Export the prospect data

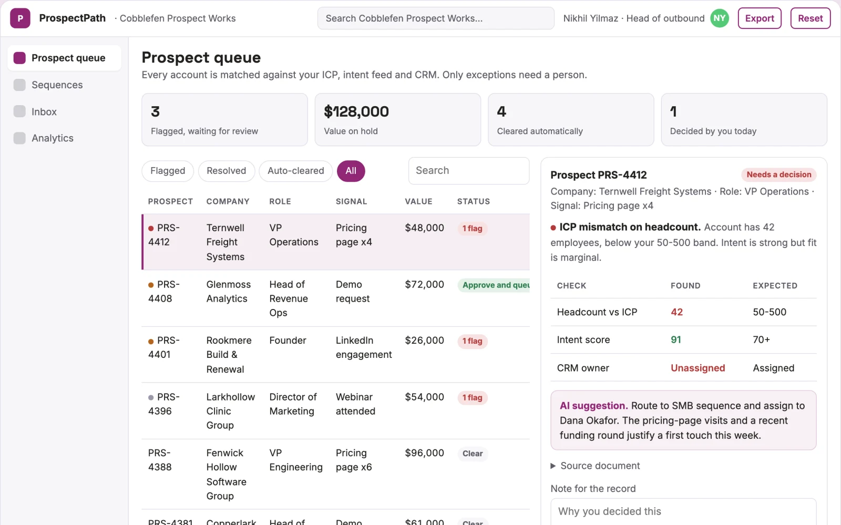[x=760, y=18]
